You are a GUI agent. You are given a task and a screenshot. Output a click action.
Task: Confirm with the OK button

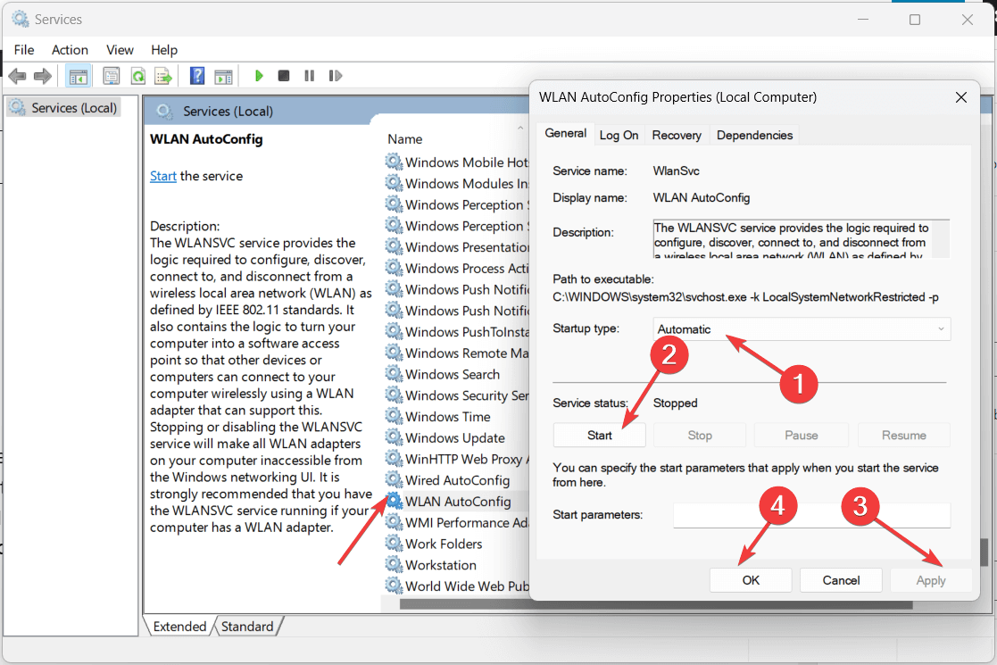(751, 580)
